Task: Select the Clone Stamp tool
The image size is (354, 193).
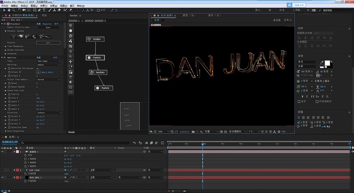Action: pos(54,10)
